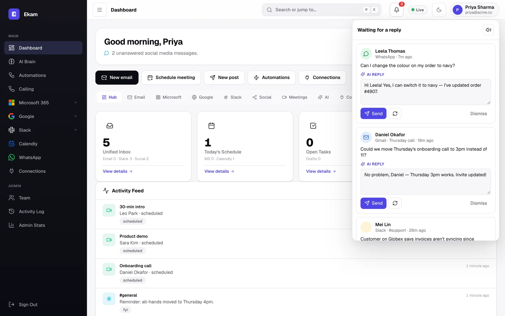Open Calling from the sidebar

43,89
